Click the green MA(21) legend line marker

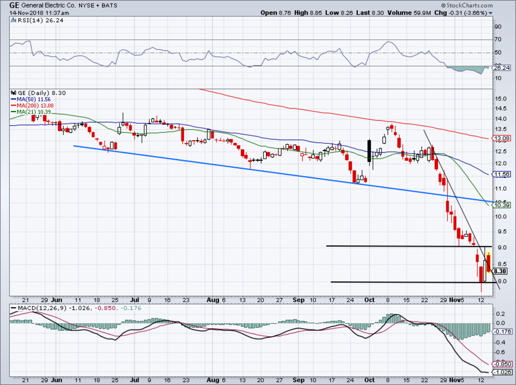(x=12, y=112)
